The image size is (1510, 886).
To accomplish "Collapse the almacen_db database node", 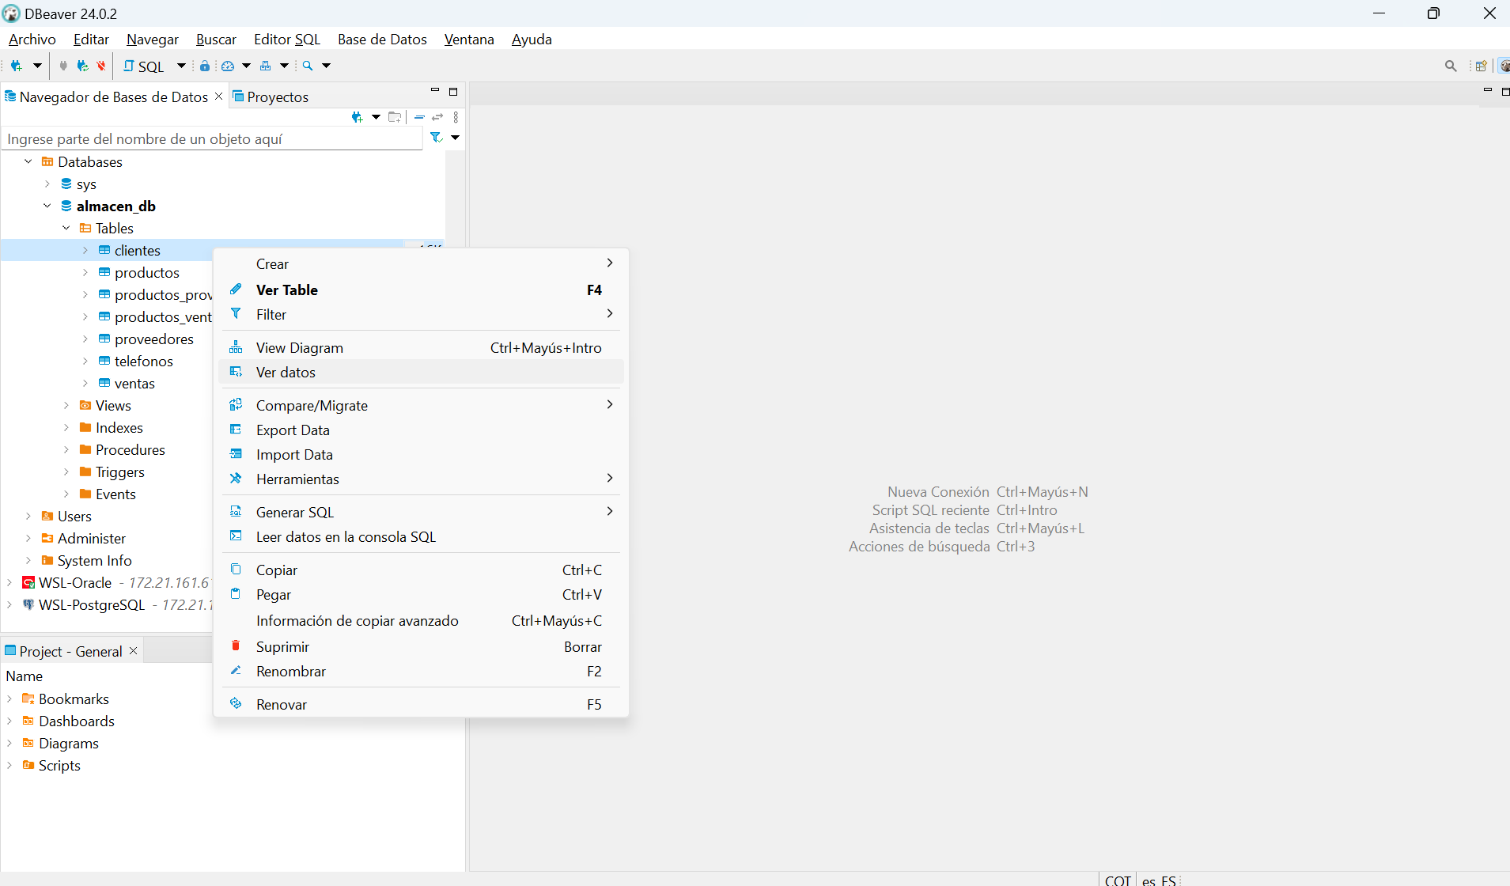I will (x=47, y=206).
